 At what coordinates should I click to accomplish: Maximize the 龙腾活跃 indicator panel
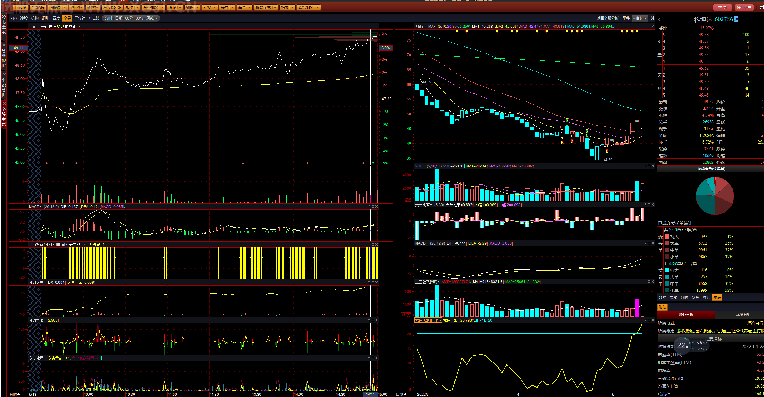click(x=649, y=320)
